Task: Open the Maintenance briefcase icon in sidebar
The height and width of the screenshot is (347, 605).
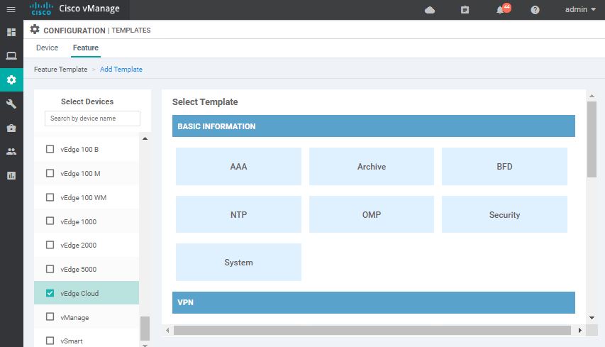Action: [11, 128]
